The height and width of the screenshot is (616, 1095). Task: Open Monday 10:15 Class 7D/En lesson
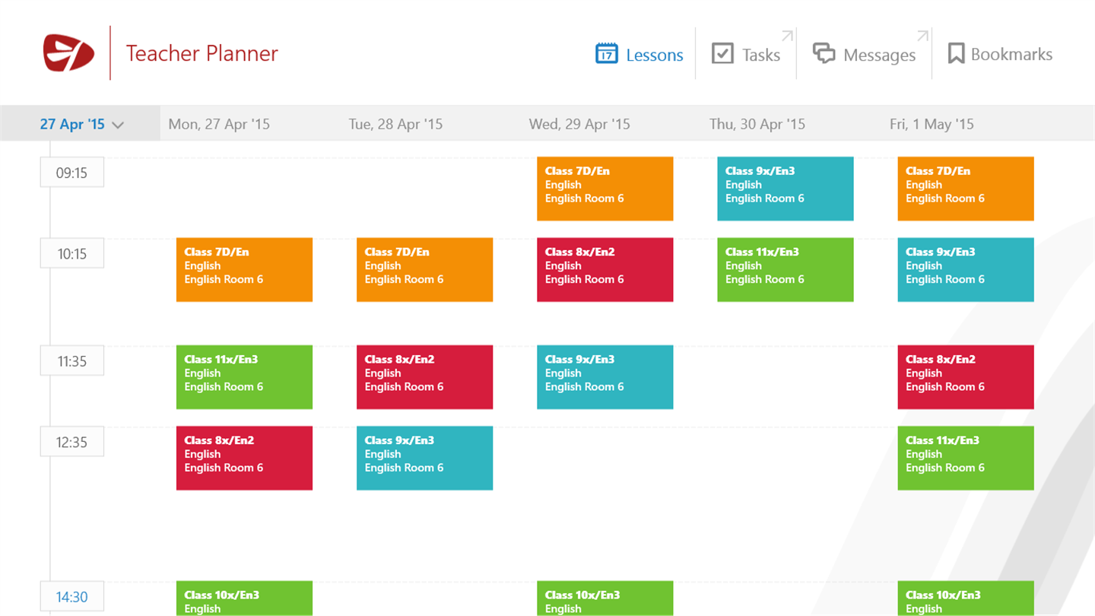(x=244, y=270)
